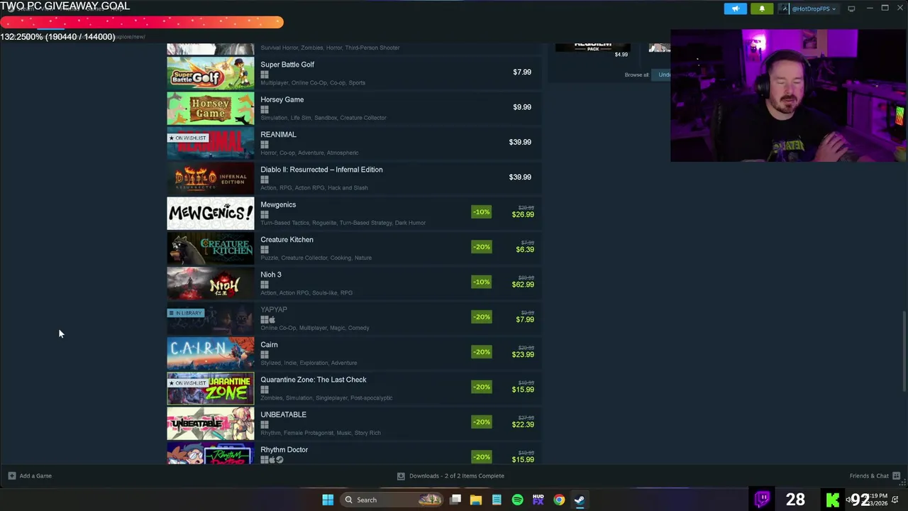Open the HUD FX taskbar app
The width and height of the screenshot is (908, 511).
point(538,500)
